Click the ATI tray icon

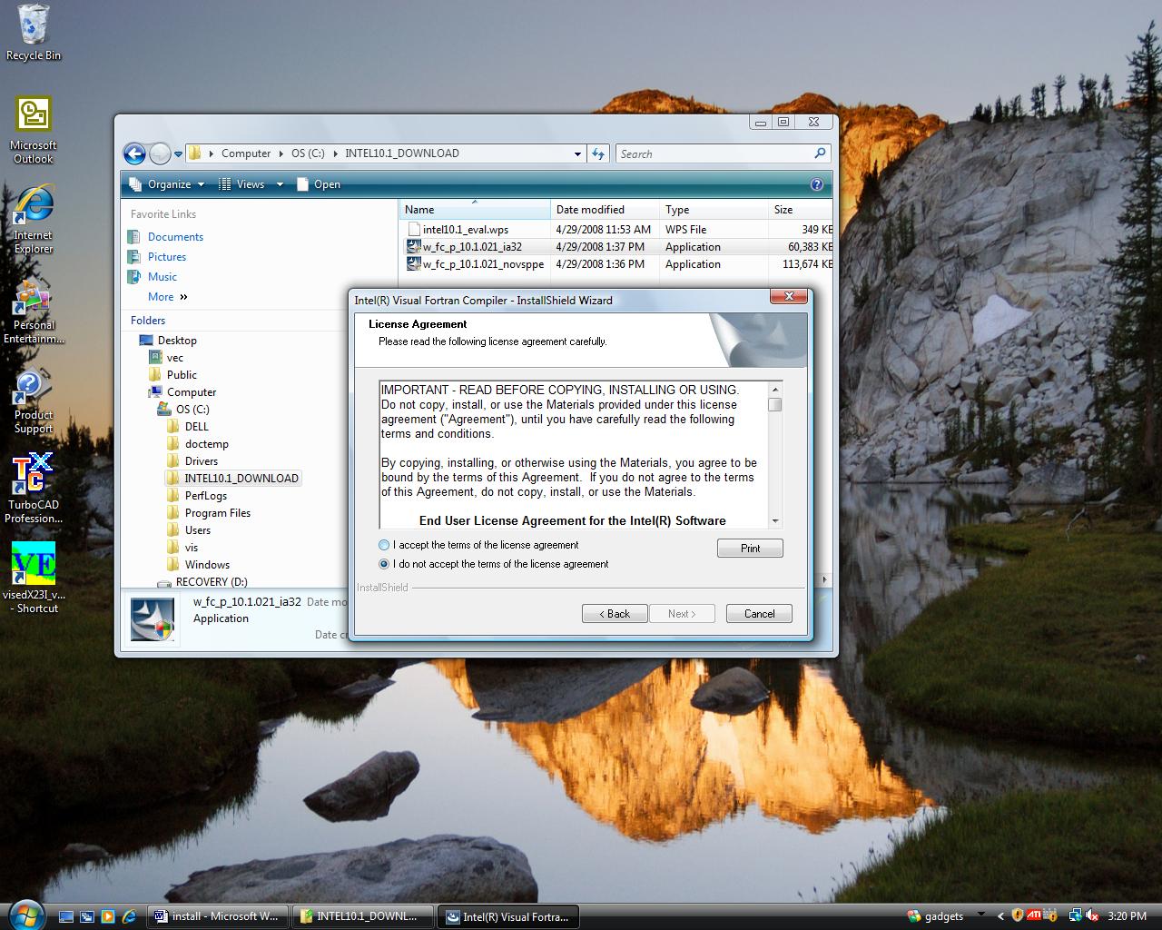1034,915
